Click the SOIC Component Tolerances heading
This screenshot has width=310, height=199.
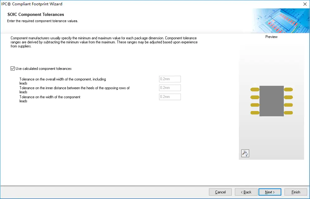pos(36,15)
